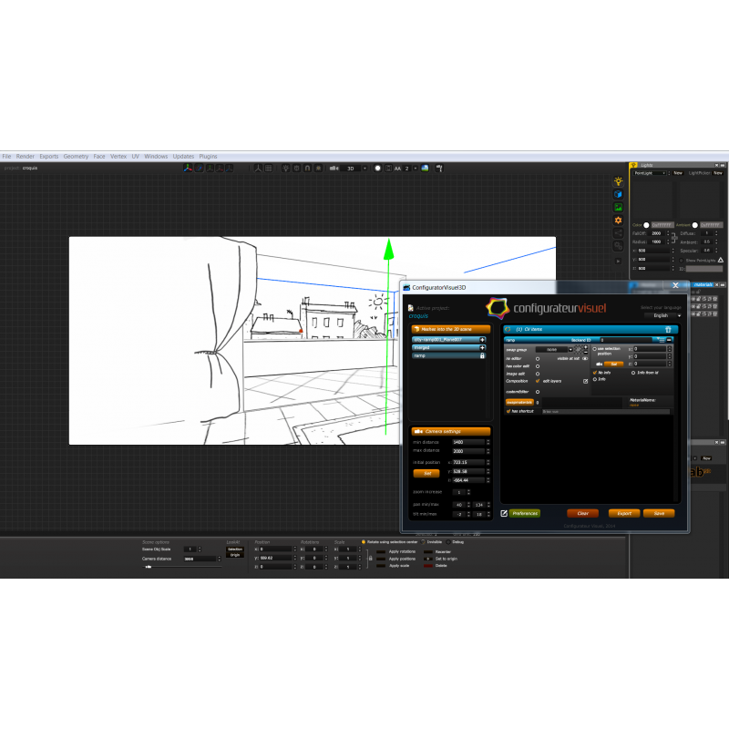Adjust the zoom increase stepper
Screen dimensions: 729x729
(468, 492)
